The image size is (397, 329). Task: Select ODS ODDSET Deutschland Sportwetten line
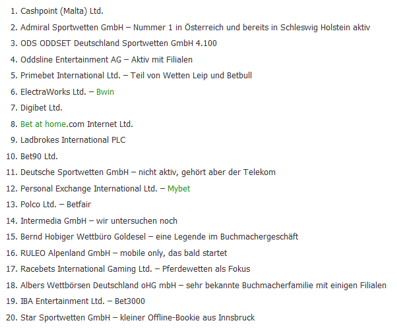pyautogui.click(x=119, y=43)
